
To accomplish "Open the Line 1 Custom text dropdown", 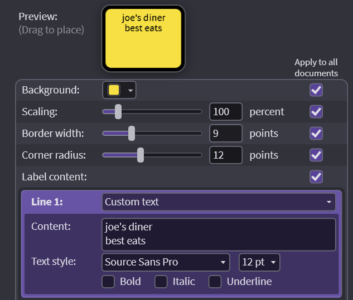I will [x=219, y=202].
